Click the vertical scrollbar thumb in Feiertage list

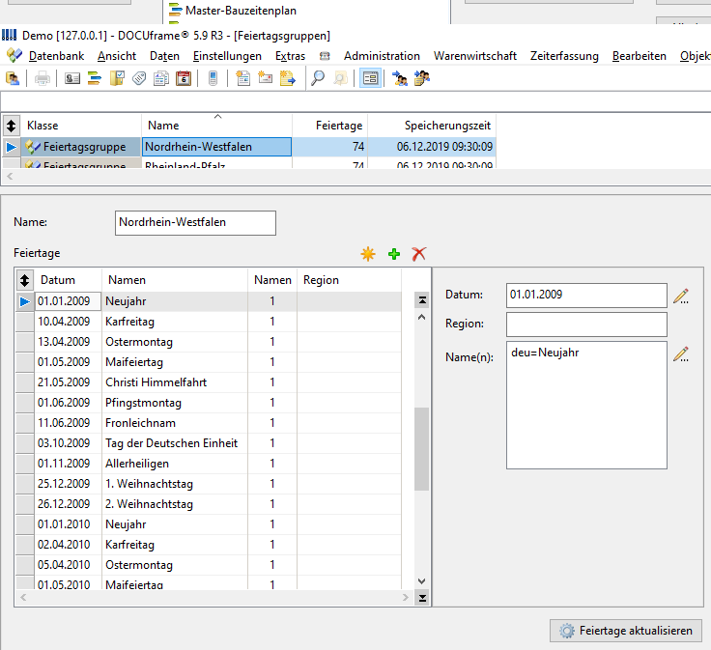tap(422, 449)
